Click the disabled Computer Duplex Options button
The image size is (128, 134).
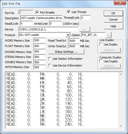pos(110,66)
